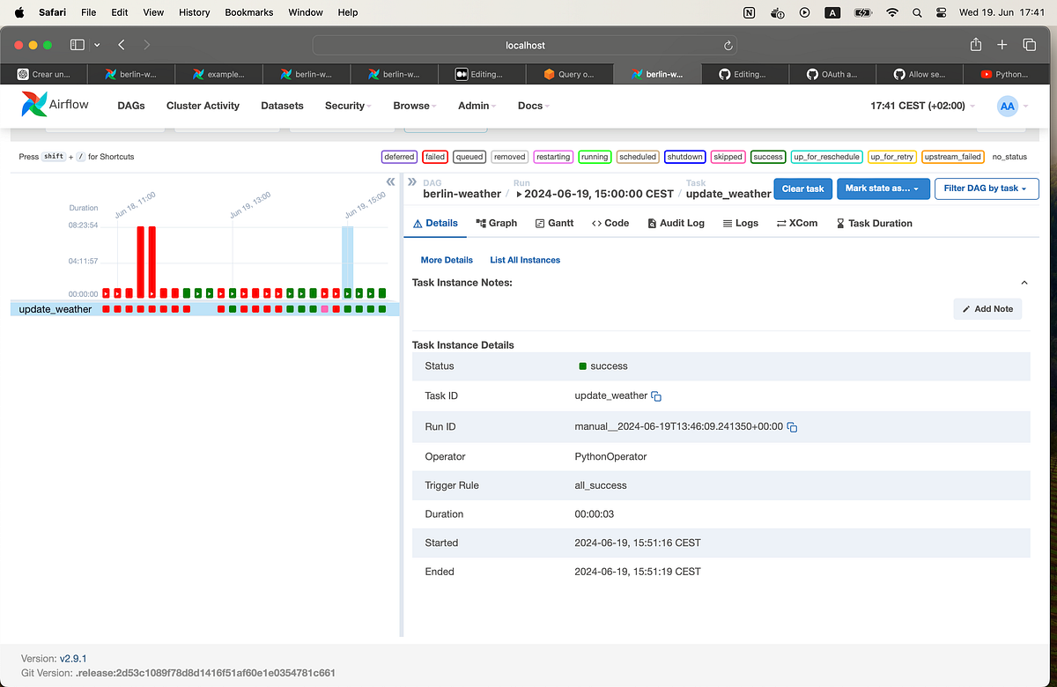Toggle the success status filter
Image resolution: width=1057 pixels, height=687 pixels.
[x=767, y=156]
